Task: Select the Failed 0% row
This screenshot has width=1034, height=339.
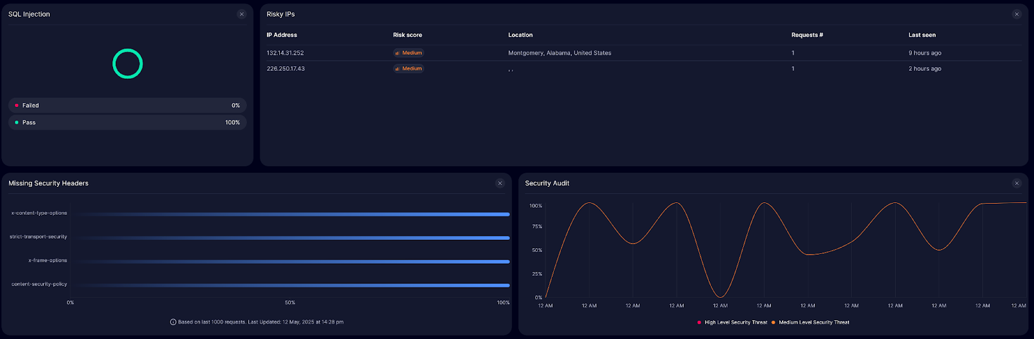Action: (127, 105)
